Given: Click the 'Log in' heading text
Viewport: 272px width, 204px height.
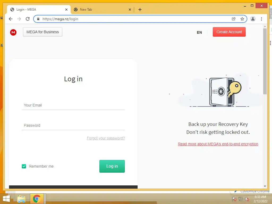Looking at the screenshot, I should (x=73, y=79).
